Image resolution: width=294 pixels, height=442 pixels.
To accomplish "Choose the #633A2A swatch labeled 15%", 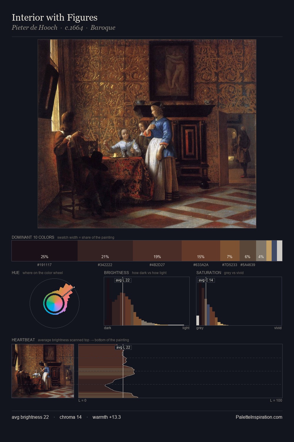I will pyautogui.click(x=201, y=251).
